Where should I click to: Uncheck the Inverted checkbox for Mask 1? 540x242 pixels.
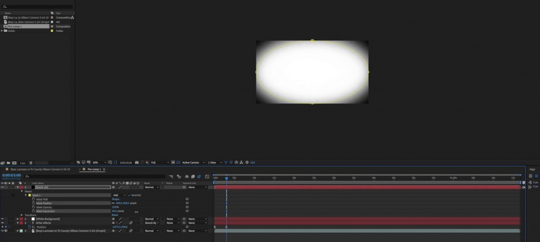tap(129, 195)
